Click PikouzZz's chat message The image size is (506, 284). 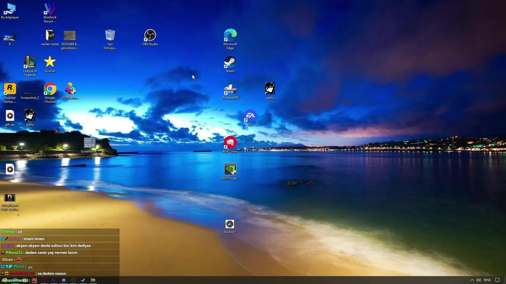60,252
